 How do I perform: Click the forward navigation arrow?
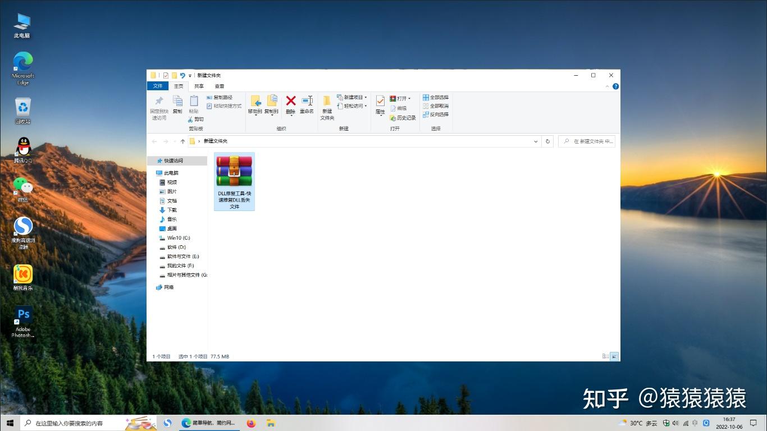(165, 141)
